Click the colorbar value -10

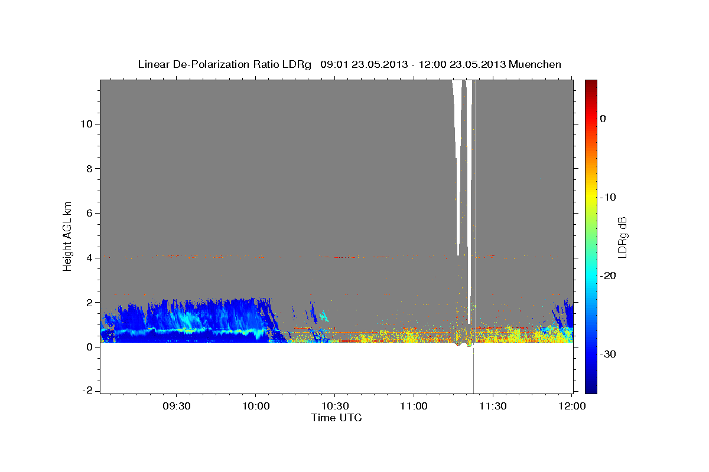608,197
